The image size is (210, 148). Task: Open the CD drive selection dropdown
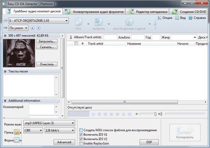tap(39, 21)
